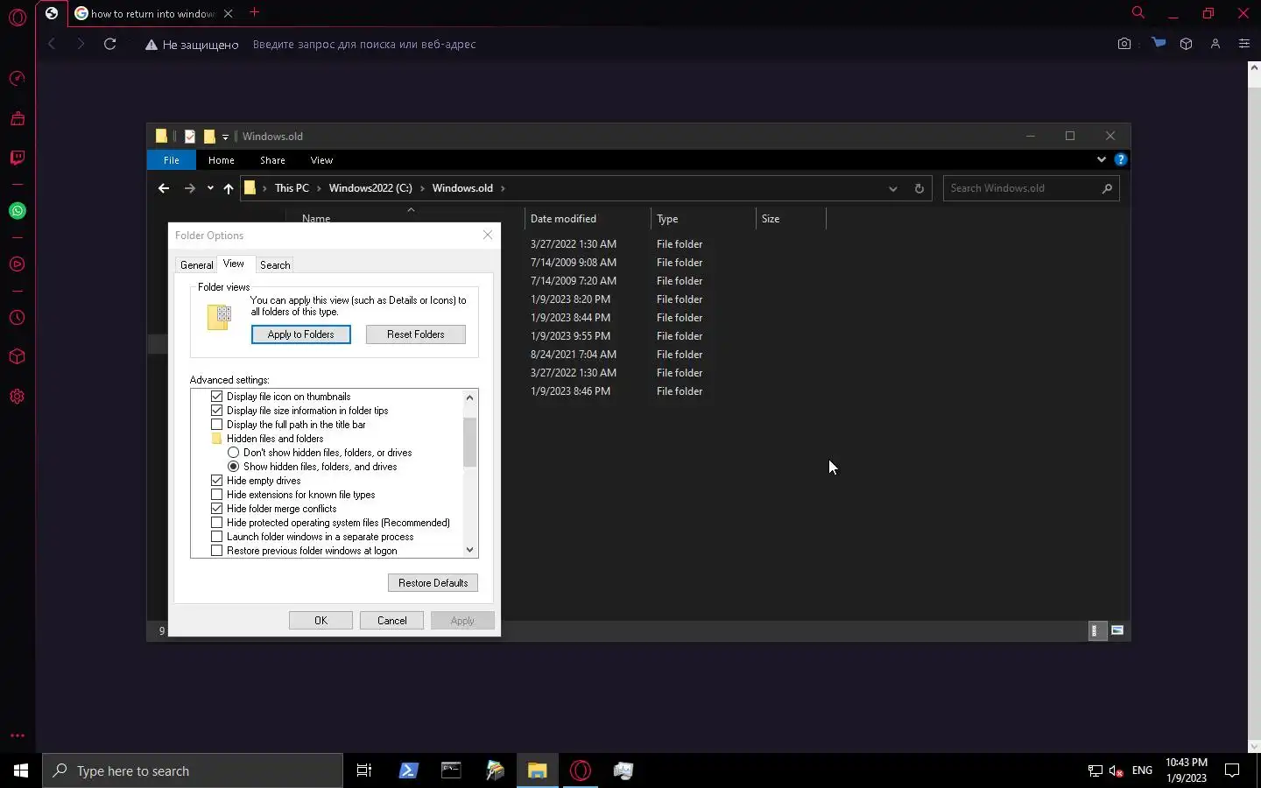Select Don't show hidden files, folders, or drives

(234, 453)
